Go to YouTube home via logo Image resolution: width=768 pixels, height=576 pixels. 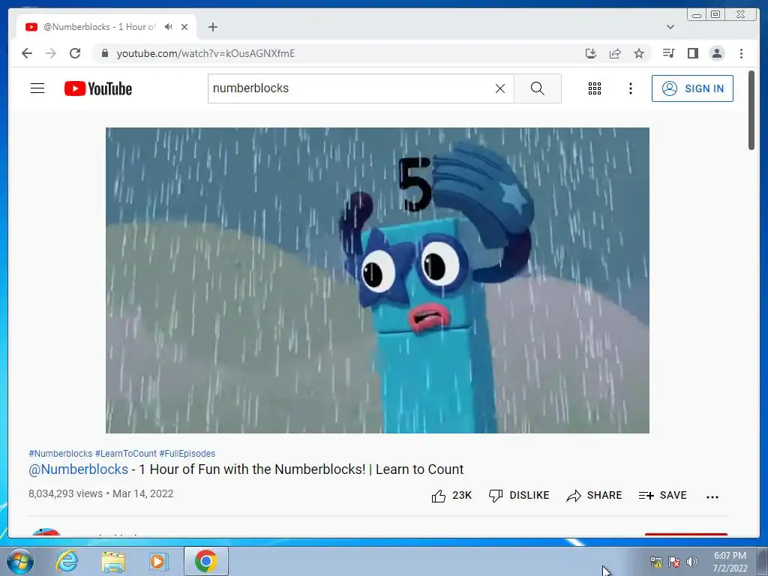pyautogui.click(x=98, y=88)
